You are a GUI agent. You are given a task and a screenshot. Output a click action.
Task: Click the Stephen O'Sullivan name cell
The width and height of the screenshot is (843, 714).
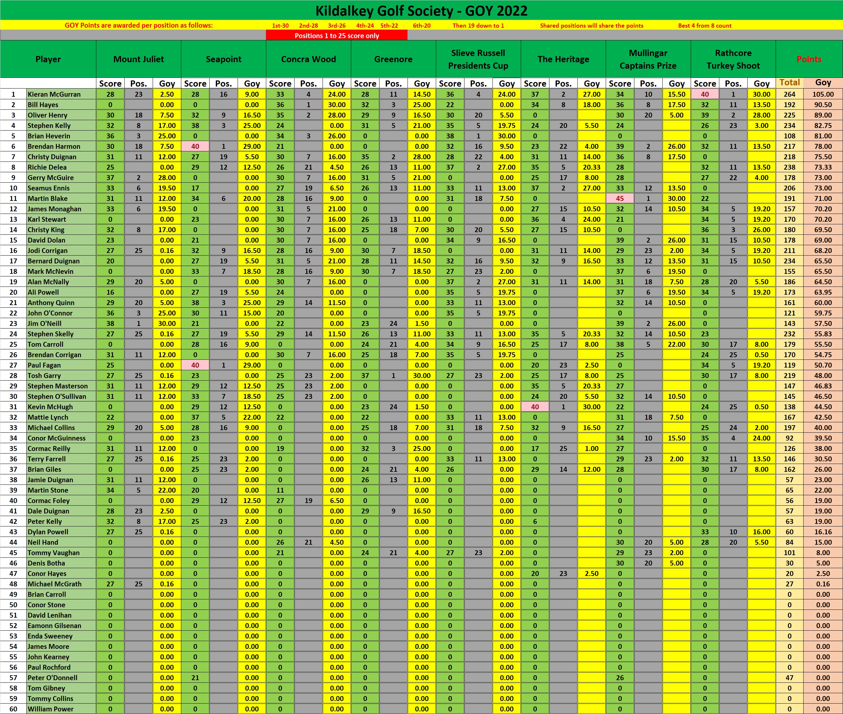[x=61, y=397]
